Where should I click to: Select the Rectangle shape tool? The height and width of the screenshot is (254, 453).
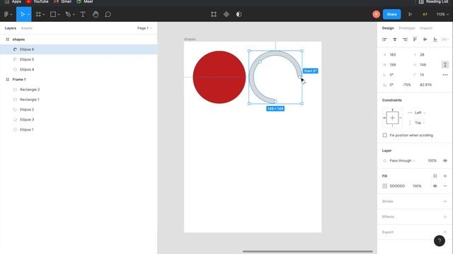tap(53, 14)
